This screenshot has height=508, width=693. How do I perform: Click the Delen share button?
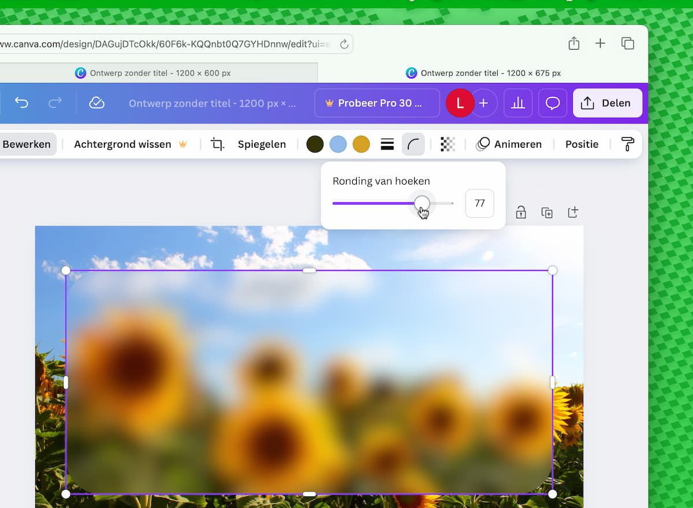tap(607, 103)
